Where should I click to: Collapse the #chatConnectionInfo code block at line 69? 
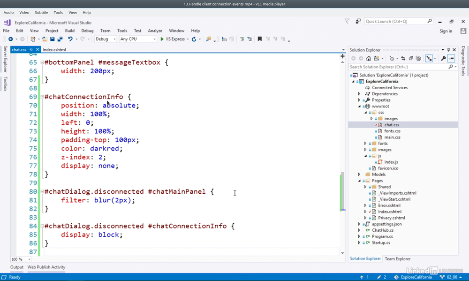[42, 97]
